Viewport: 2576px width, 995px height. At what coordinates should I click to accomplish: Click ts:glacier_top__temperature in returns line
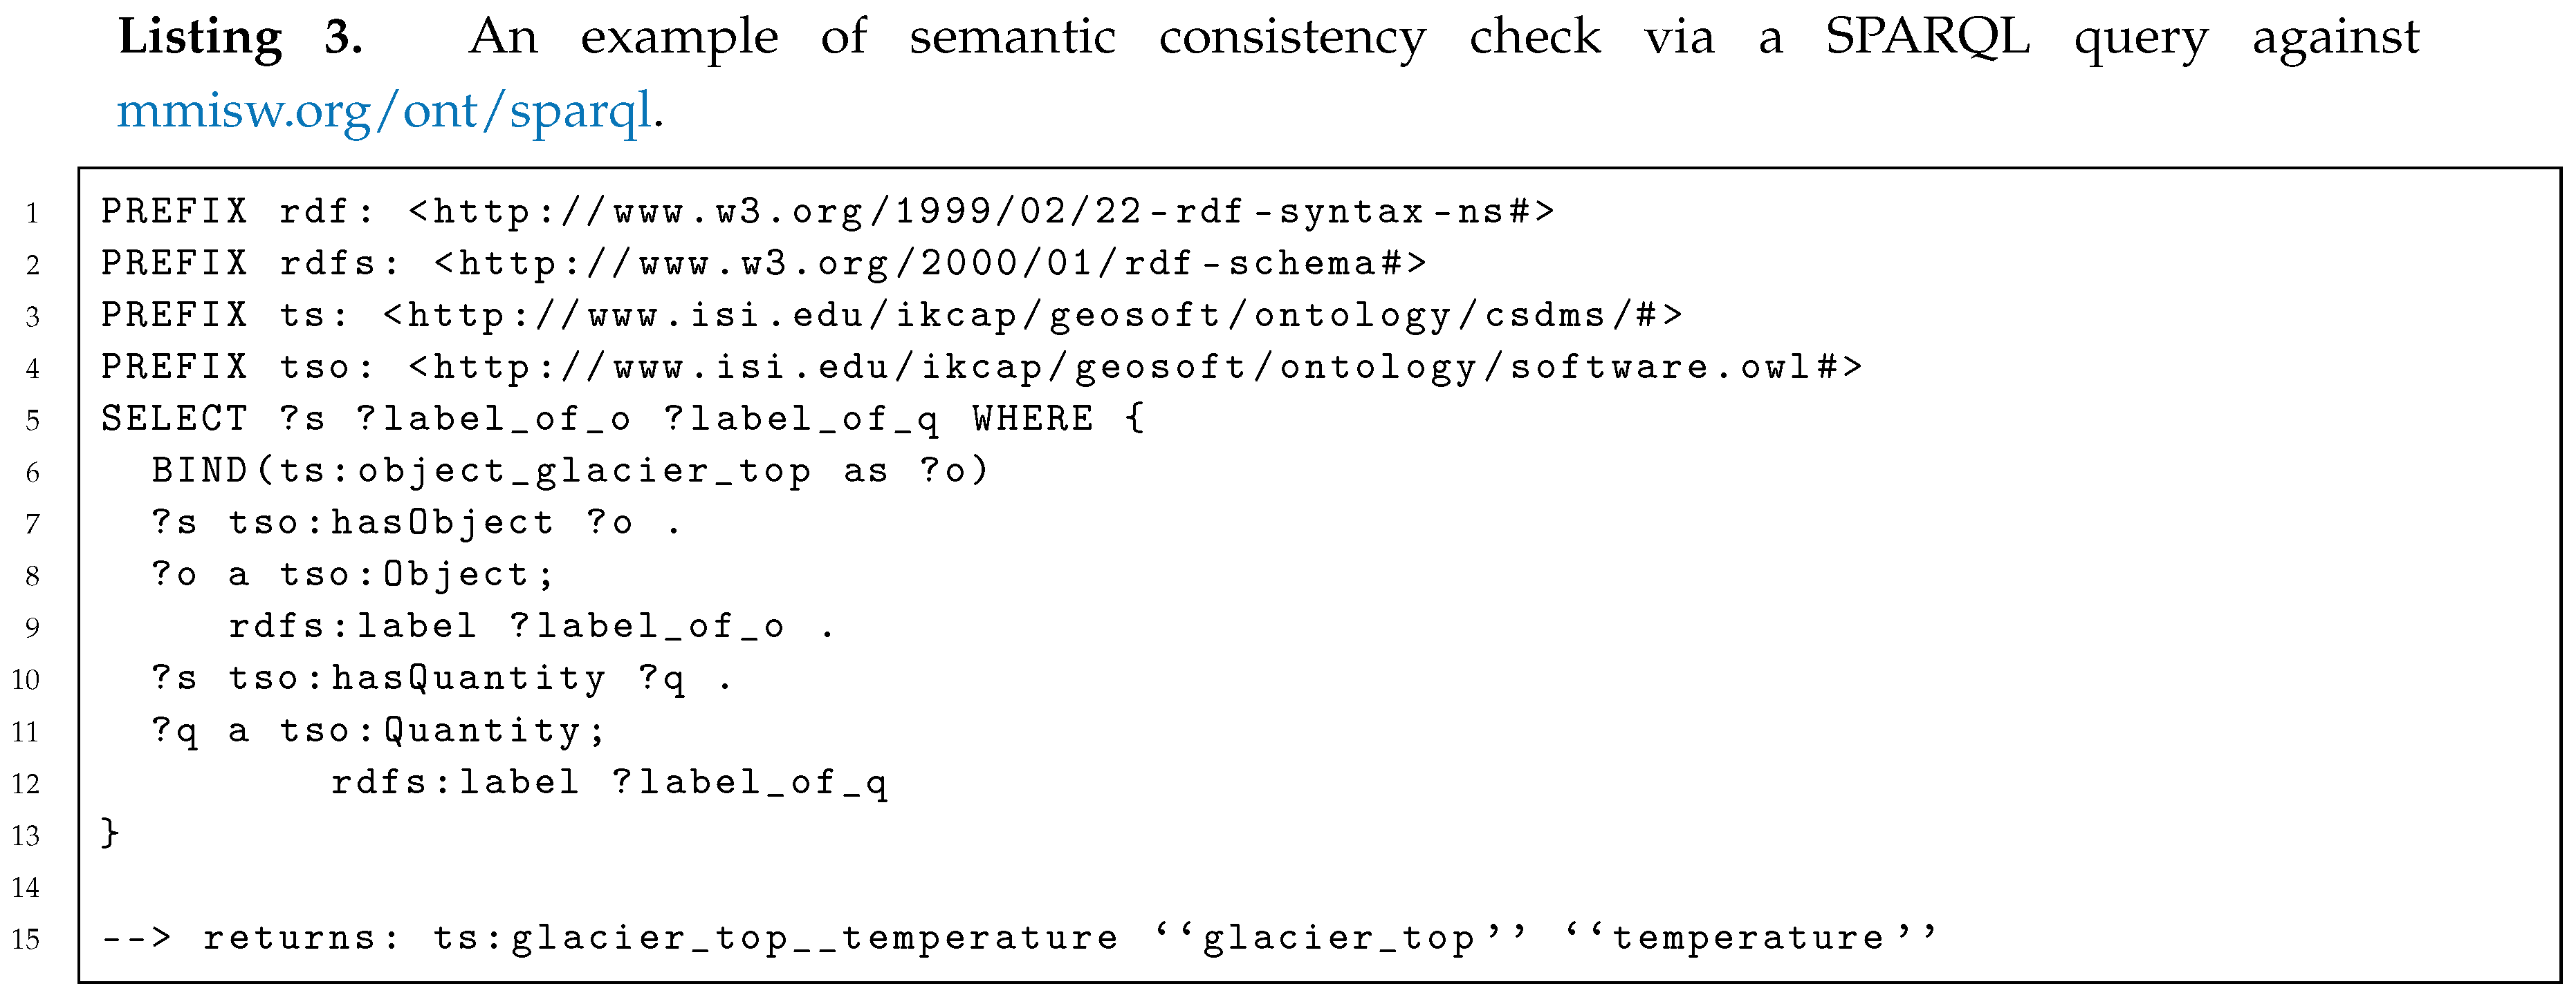775,939
